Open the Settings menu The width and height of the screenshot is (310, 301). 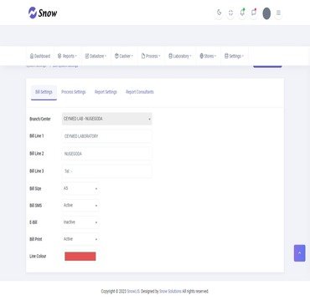(x=234, y=56)
